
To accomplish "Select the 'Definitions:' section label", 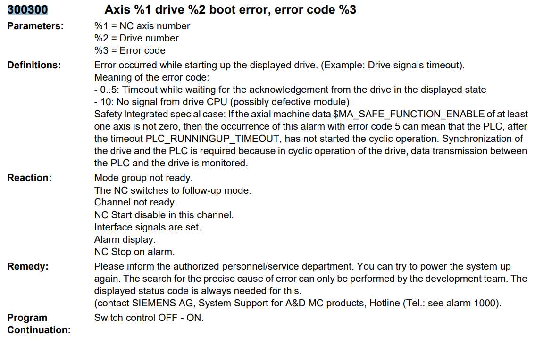I will (x=34, y=66).
